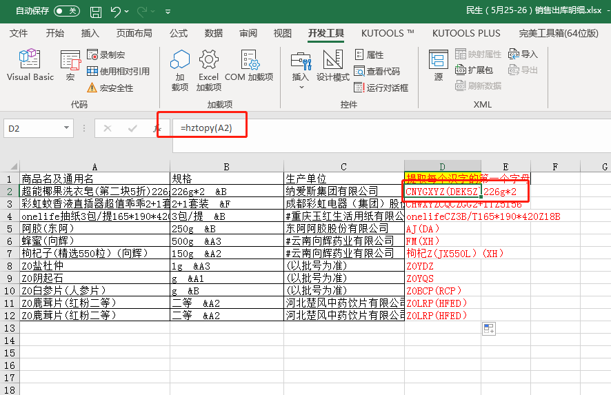Click the Undo arrow icon
611x395 pixels.
pyautogui.click(x=116, y=12)
